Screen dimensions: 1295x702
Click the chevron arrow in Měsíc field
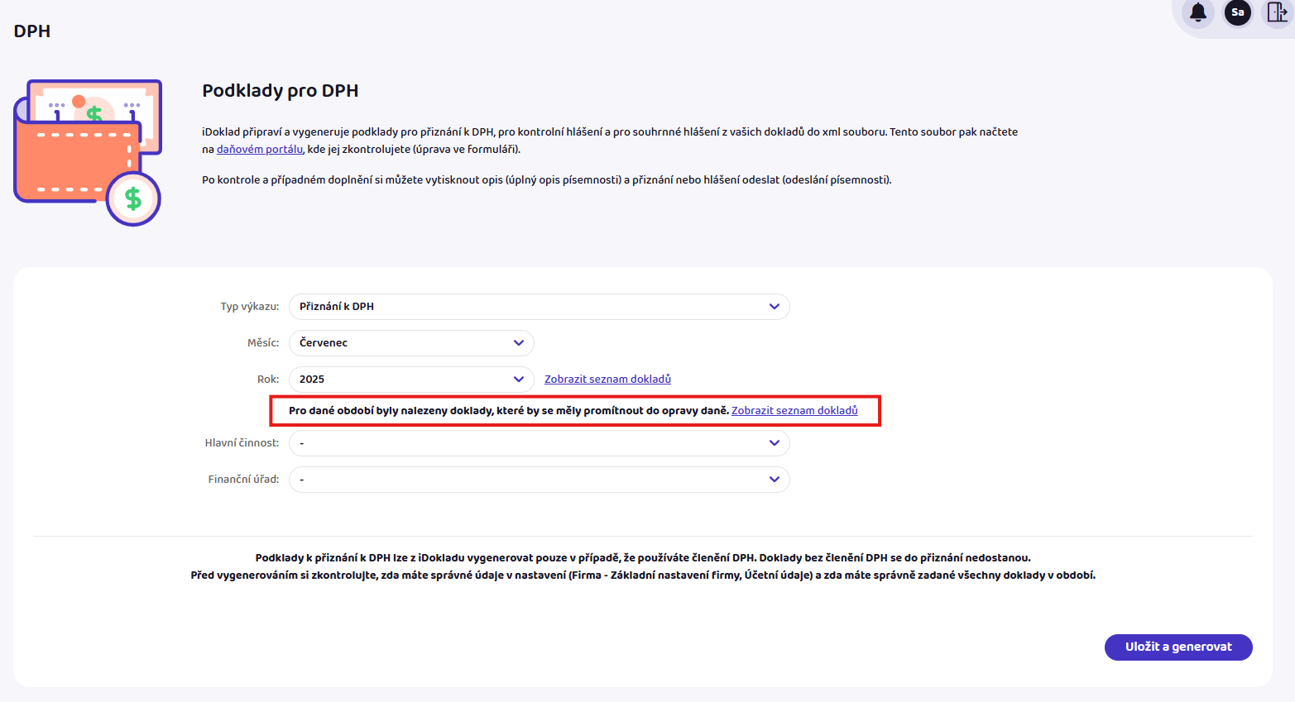click(x=518, y=343)
